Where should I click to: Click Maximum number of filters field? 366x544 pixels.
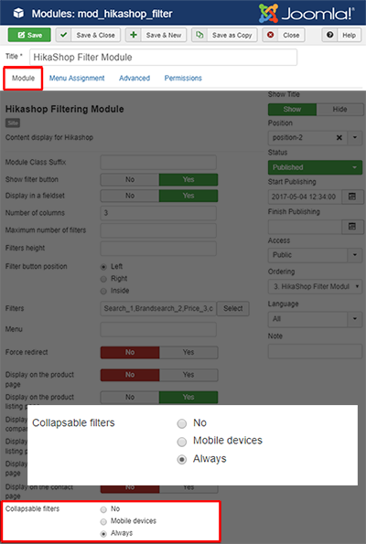tap(158, 230)
